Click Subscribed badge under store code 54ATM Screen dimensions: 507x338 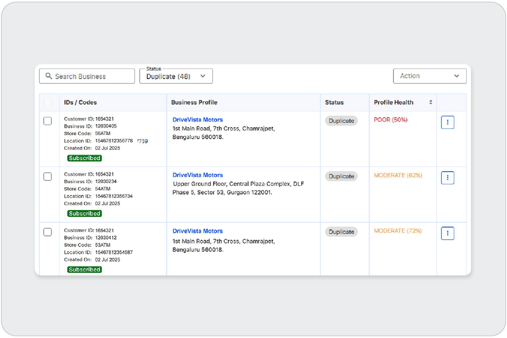tap(84, 213)
